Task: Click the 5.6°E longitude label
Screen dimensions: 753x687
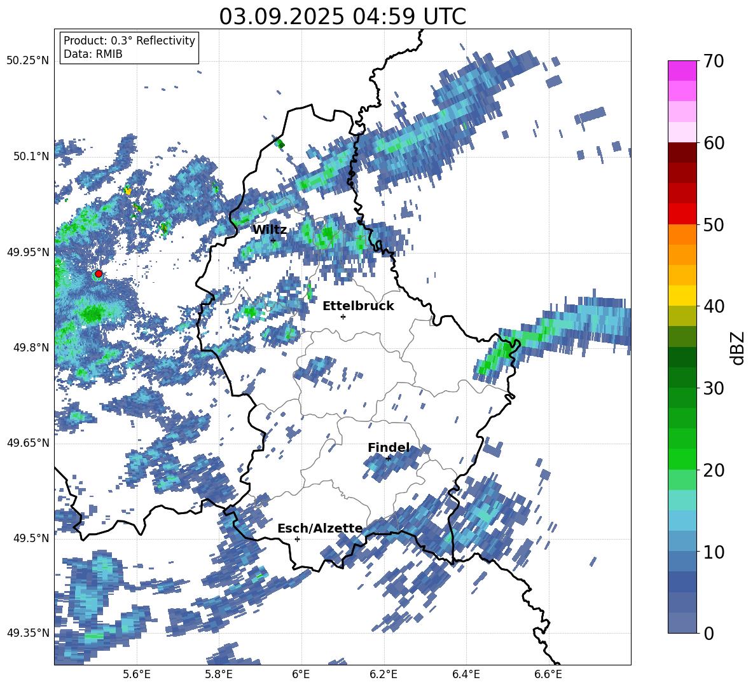Action: click(137, 674)
